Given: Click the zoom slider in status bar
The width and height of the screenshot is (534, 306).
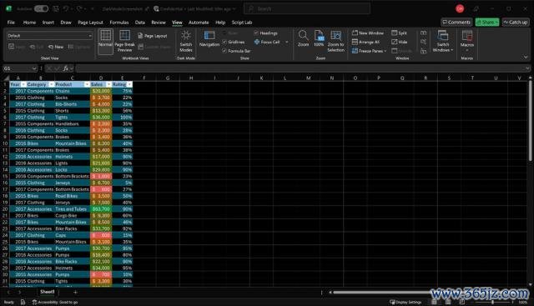Looking at the screenshot, I should (x=492, y=302).
